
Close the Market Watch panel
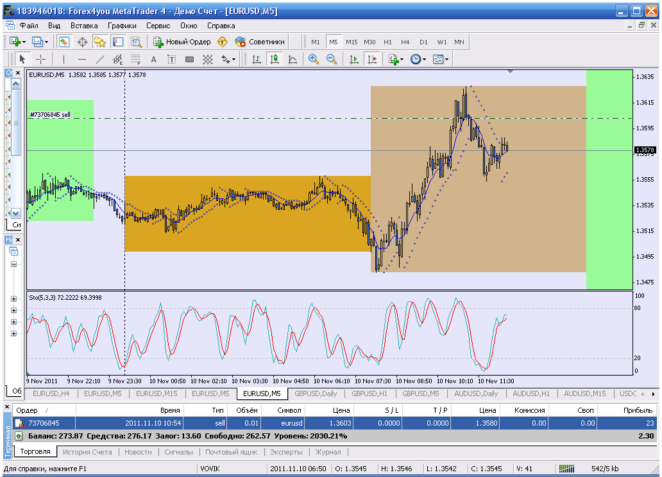click(x=18, y=73)
